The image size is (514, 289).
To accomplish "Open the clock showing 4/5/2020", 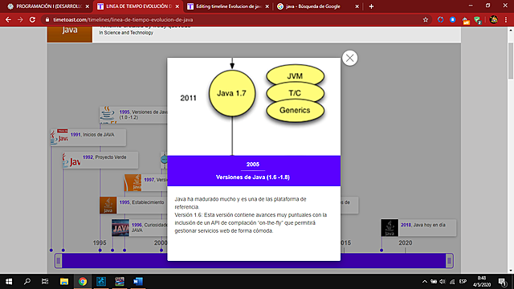I will click(x=482, y=282).
